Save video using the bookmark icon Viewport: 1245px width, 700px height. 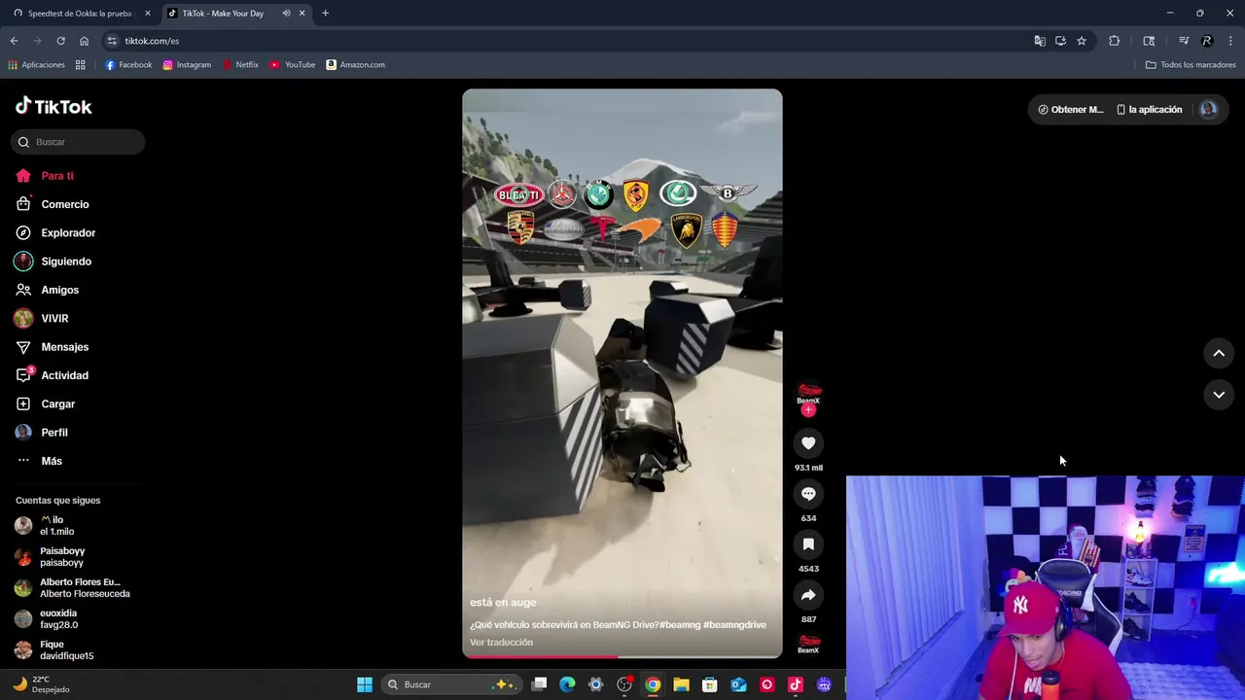[x=808, y=544]
